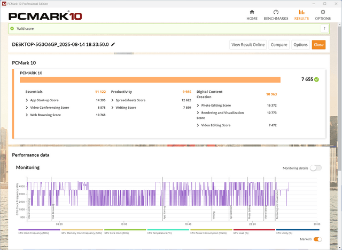Expand Video Editing Score details
Image resolution: width=342 pixels, height=250 pixels.
[x=198, y=125]
